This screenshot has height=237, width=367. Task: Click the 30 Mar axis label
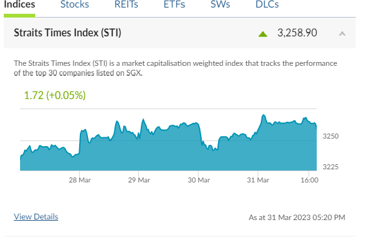pyautogui.click(x=199, y=180)
